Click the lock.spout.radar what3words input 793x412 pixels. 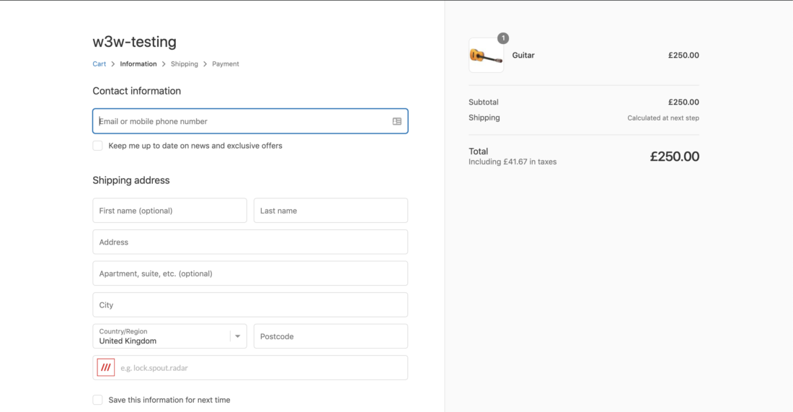pos(262,367)
